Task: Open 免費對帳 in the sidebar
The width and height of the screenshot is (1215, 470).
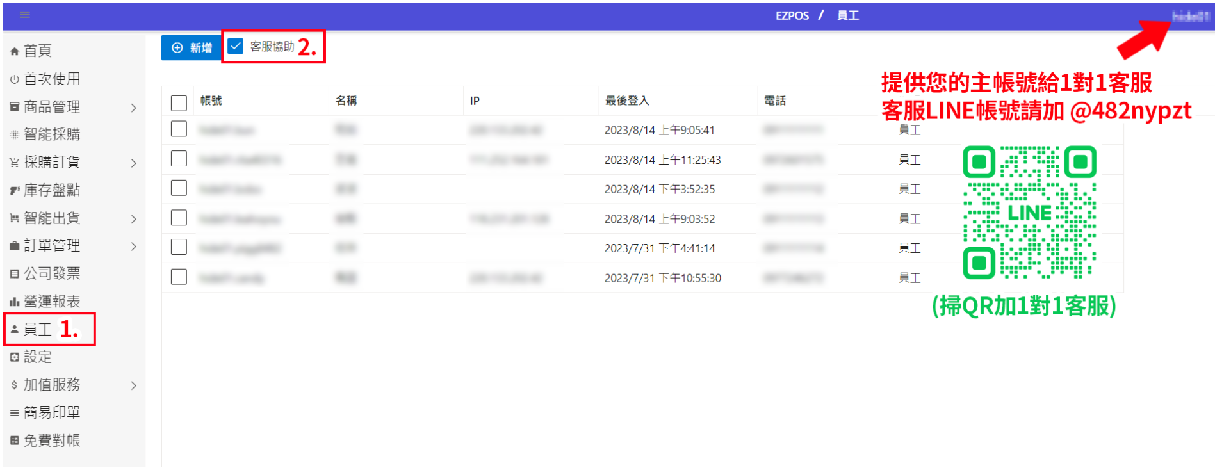Action: pos(52,440)
